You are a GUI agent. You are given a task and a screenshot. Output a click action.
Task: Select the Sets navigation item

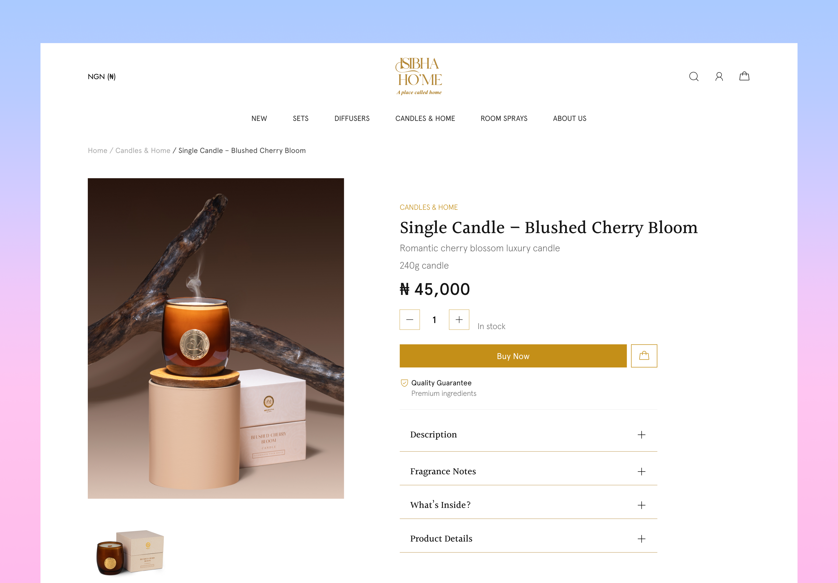(x=300, y=118)
